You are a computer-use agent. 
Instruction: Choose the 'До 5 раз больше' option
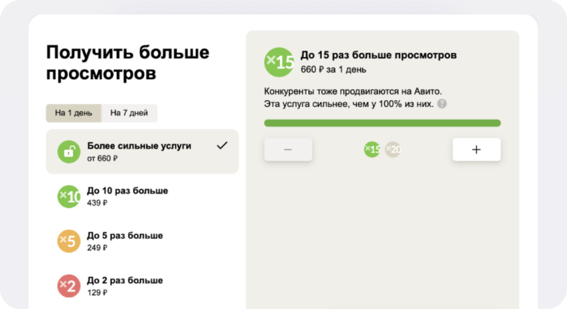point(142,241)
